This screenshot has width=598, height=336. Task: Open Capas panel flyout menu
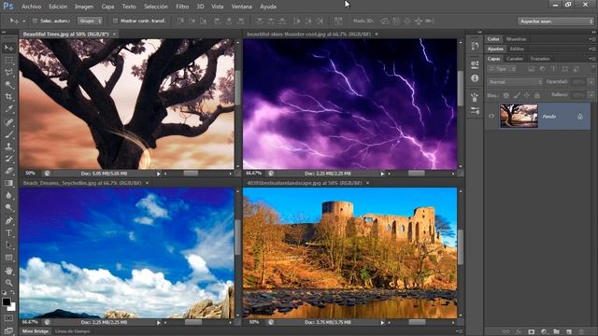point(591,59)
